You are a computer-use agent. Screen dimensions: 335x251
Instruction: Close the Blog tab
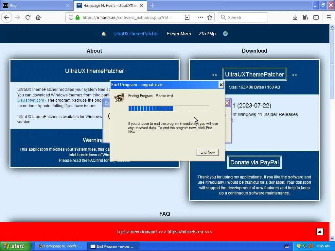pos(68,6)
